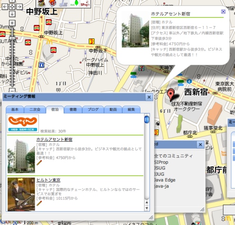Click the red house icon in top toolbar

[52, 3]
